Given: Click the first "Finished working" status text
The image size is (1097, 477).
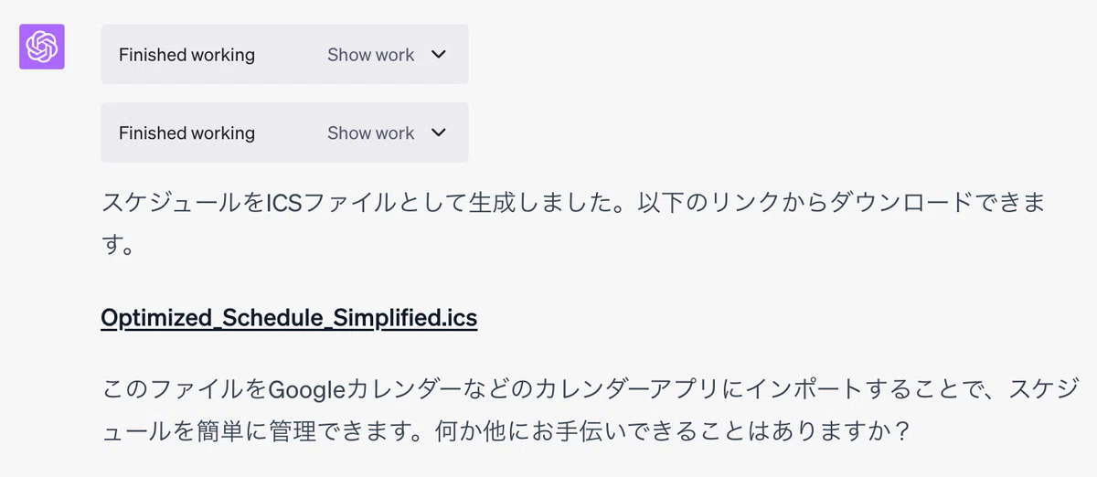Looking at the screenshot, I should pos(186,55).
